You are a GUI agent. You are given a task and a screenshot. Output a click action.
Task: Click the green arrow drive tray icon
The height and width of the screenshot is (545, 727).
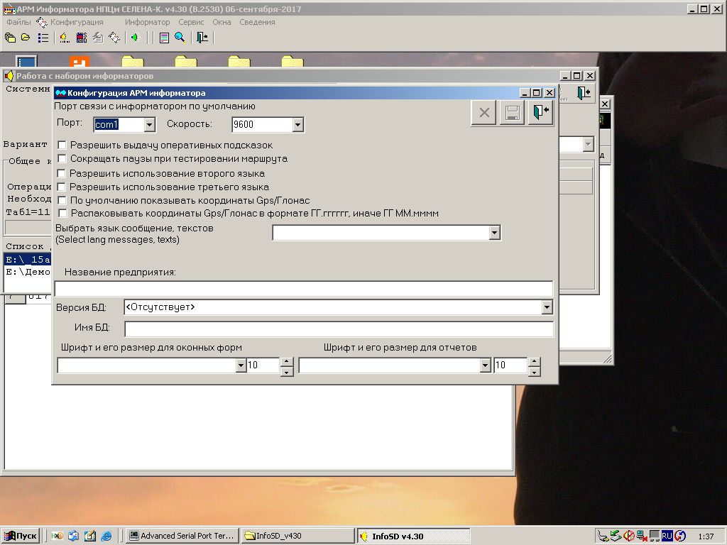pyautogui.click(x=616, y=536)
